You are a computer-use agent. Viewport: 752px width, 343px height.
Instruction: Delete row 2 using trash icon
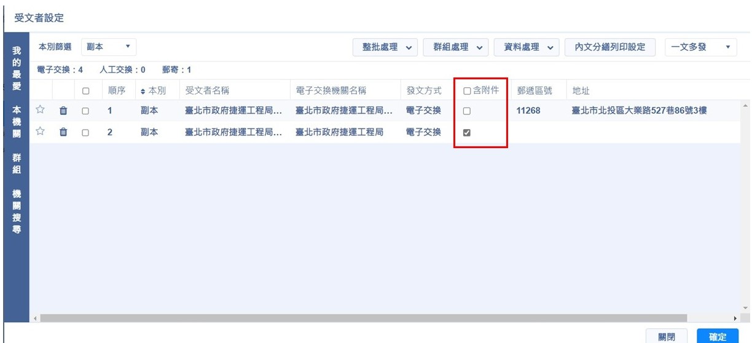click(x=63, y=132)
